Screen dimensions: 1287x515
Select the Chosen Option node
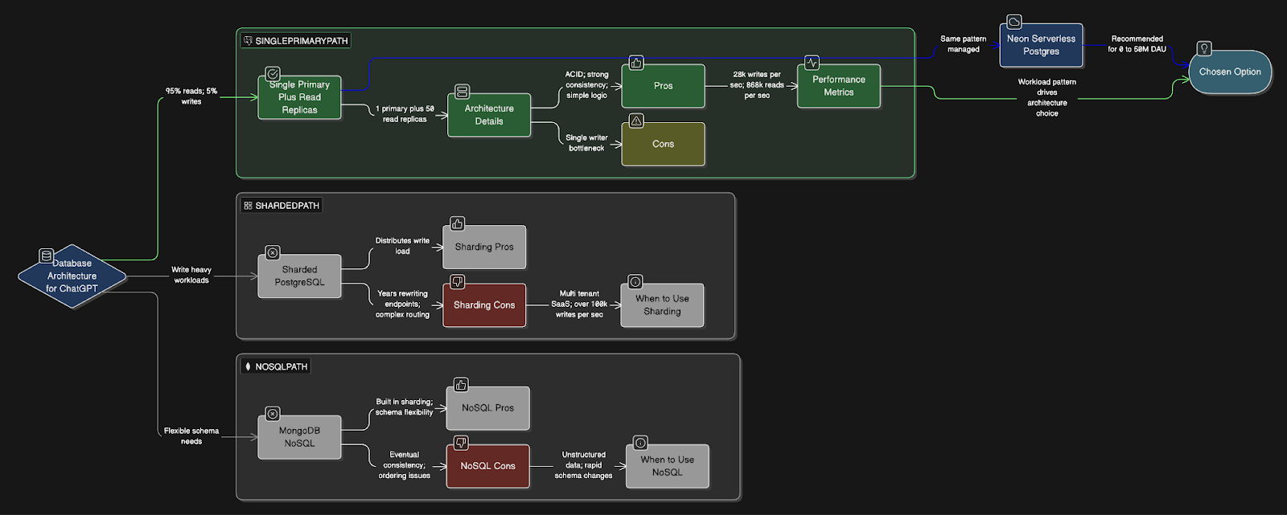pyautogui.click(x=1230, y=72)
